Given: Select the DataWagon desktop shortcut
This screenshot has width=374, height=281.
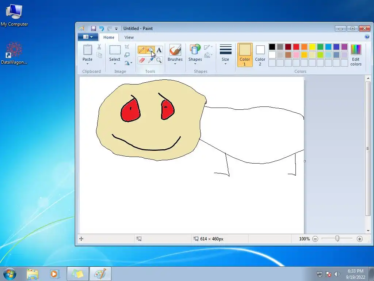Looking at the screenshot, I should point(14,53).
